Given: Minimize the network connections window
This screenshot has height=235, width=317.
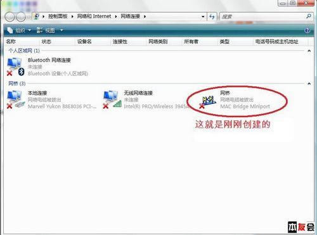Looking at the screenshot, I should [x=283, y=3].
